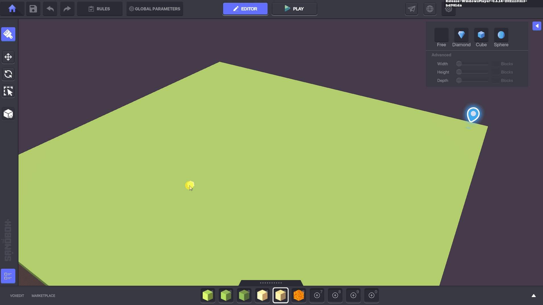Select the Rotate tool in left sidebar
The image size is (543, 305).
tap(8, 74)
